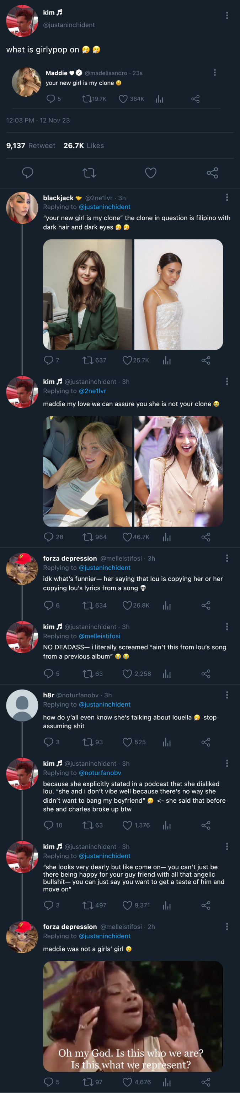View analytics of Maddie's quoted tweet
Screen dimensions: 240x1093
159,99
